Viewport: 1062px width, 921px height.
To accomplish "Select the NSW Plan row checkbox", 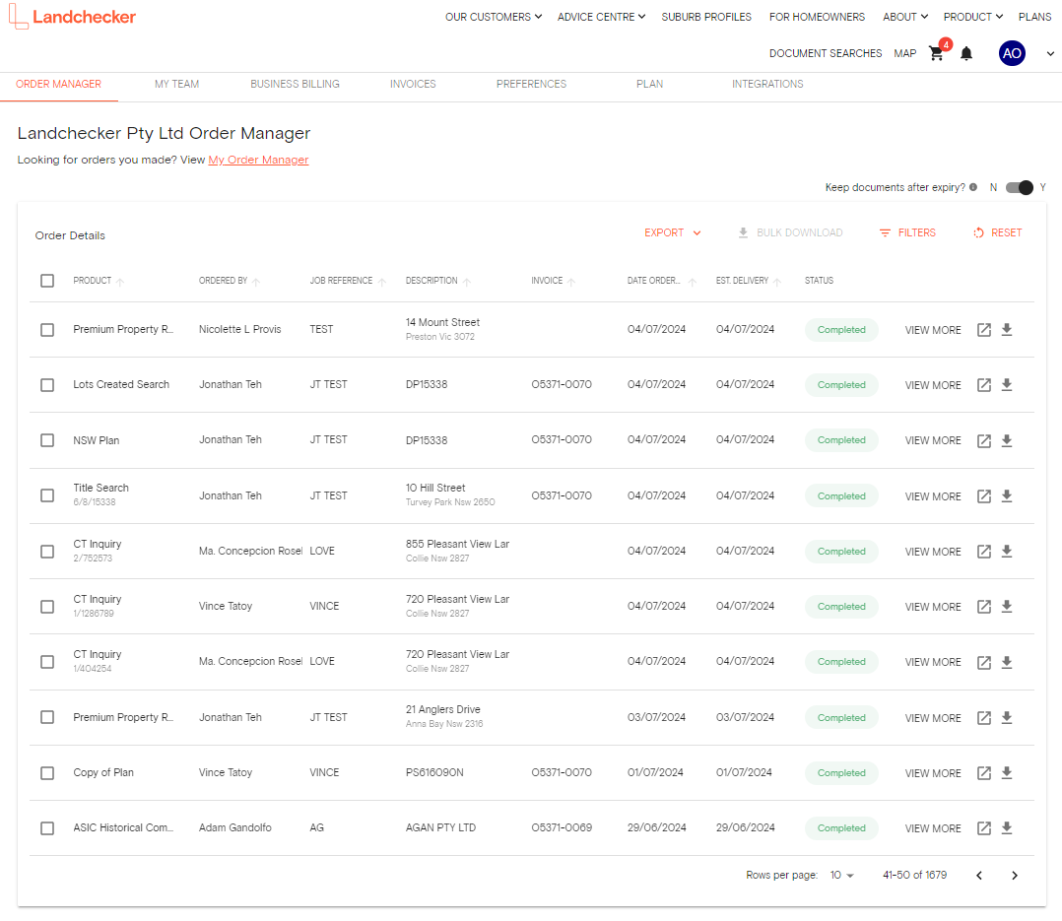I will (47, 441).
